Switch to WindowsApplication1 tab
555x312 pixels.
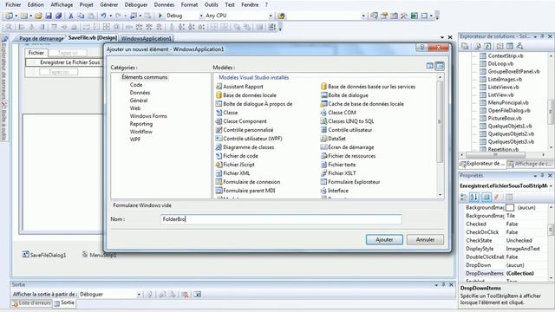[x=147, y=38]
